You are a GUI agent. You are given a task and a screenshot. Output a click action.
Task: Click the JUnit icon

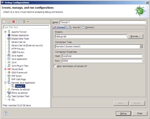coord(9,62)
